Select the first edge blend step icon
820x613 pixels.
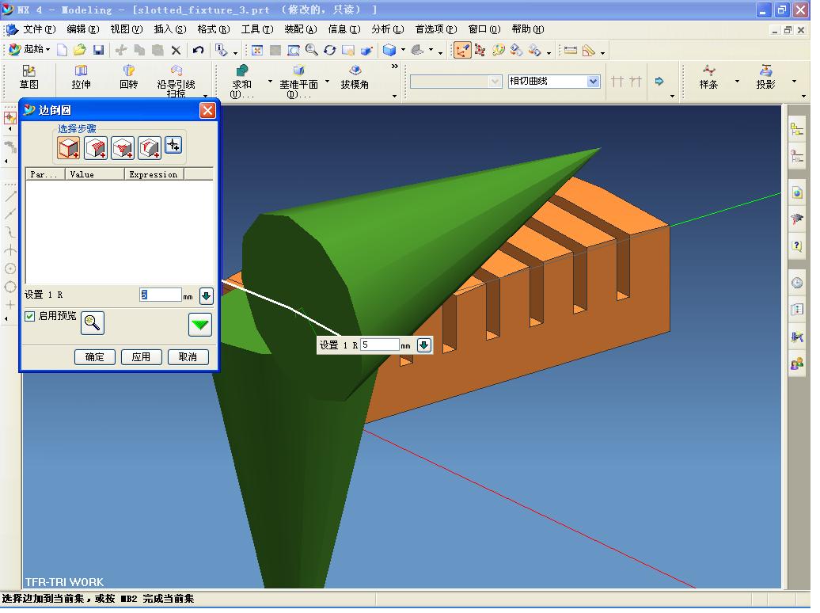(x=69, y=148)
